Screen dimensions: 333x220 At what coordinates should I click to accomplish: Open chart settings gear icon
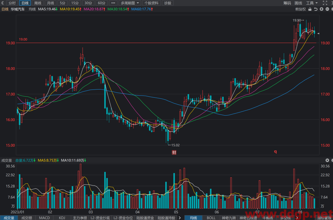point(332,9)
